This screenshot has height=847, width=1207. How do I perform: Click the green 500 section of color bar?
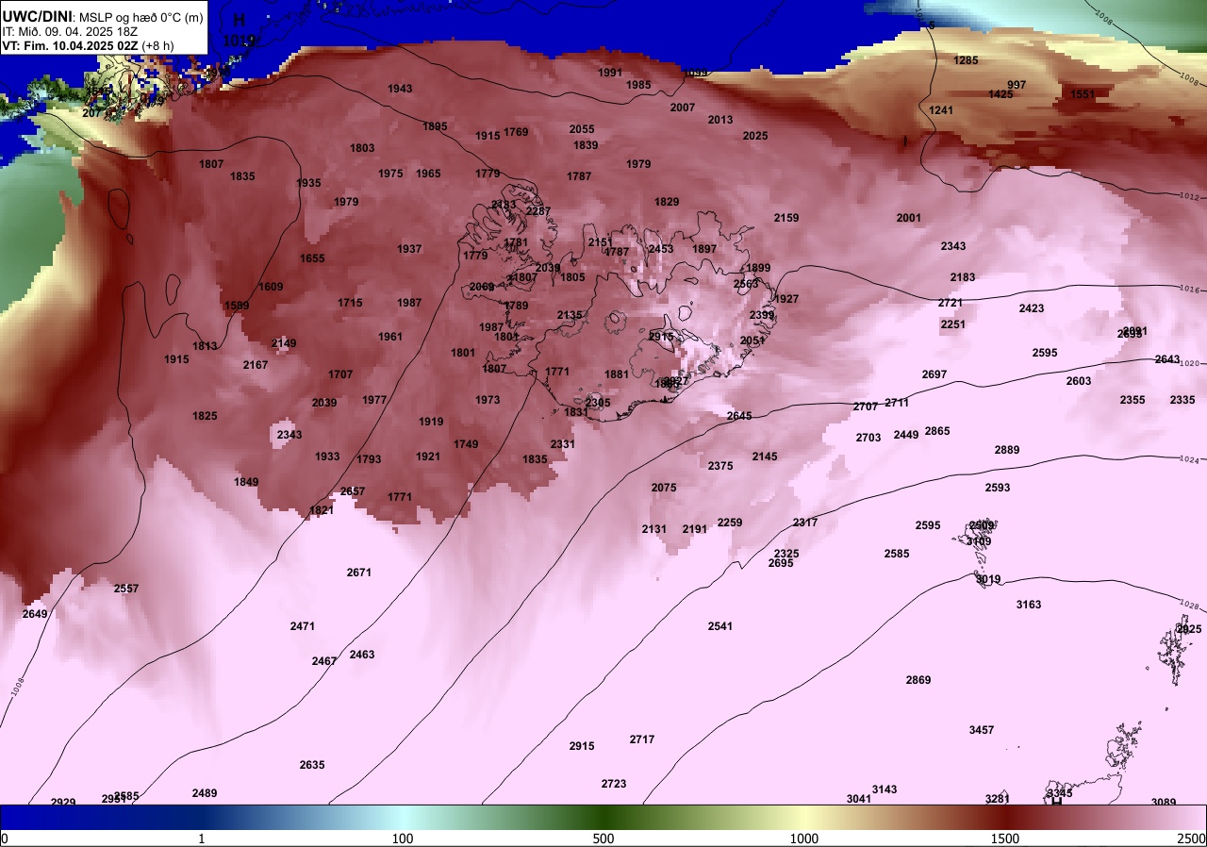pos(603,817)
